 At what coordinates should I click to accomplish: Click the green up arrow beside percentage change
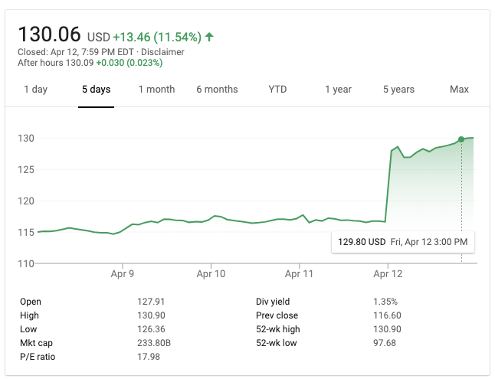tap(209, 37)
